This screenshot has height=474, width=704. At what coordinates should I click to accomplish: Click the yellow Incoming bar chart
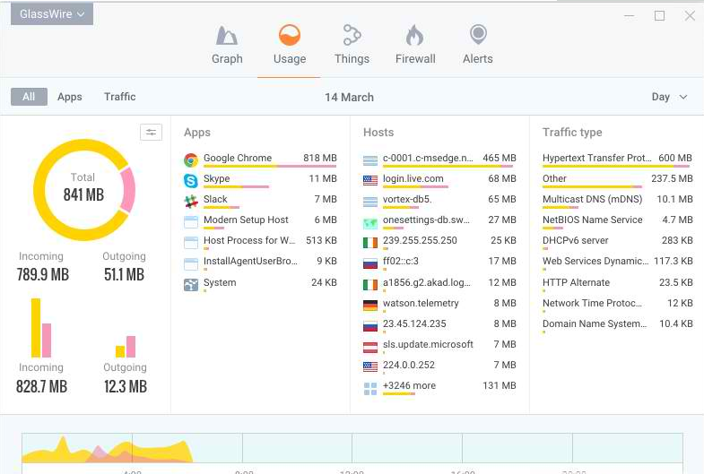click(x=36, y=328)
